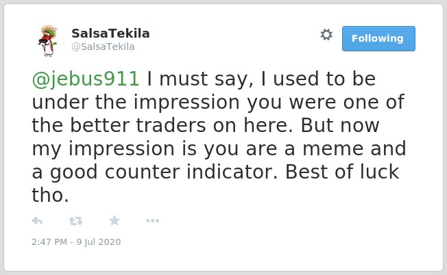This screenshot has width=447, height=275.
Task: Open the SalsaTekila display name
Action: pyautogui.click(x=110, y=34)
